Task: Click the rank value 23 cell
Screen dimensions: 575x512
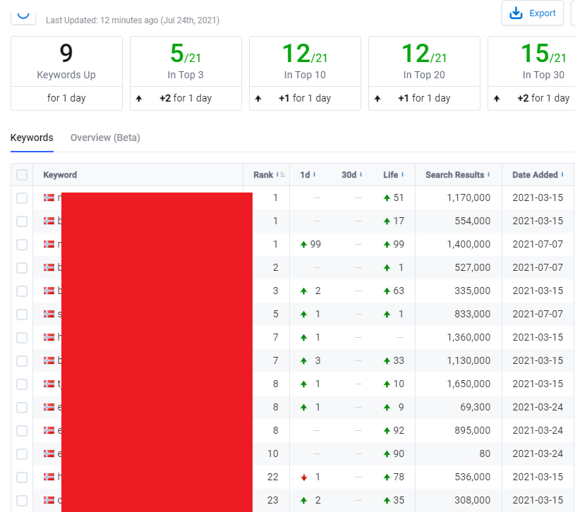Action: (x=273, y=500)
